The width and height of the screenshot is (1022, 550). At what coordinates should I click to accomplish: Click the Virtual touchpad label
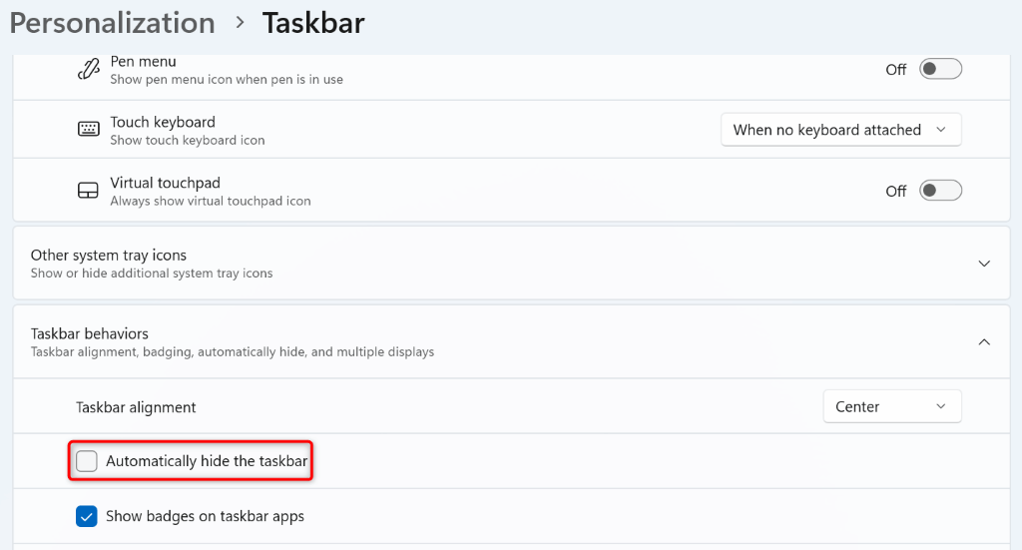[165, 183]
